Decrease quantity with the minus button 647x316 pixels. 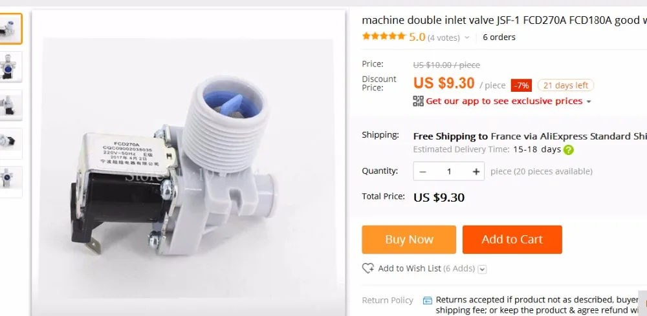click(422, 171)
